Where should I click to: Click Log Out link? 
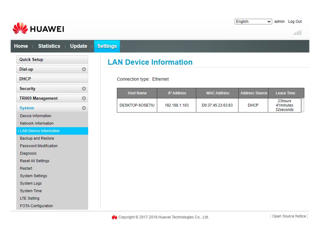pos(295,22)
